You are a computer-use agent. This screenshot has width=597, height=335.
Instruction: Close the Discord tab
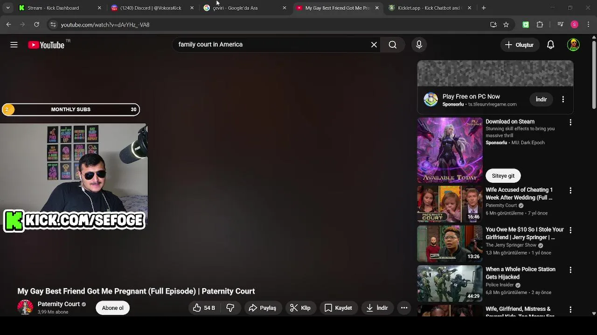tap(192, 8)
